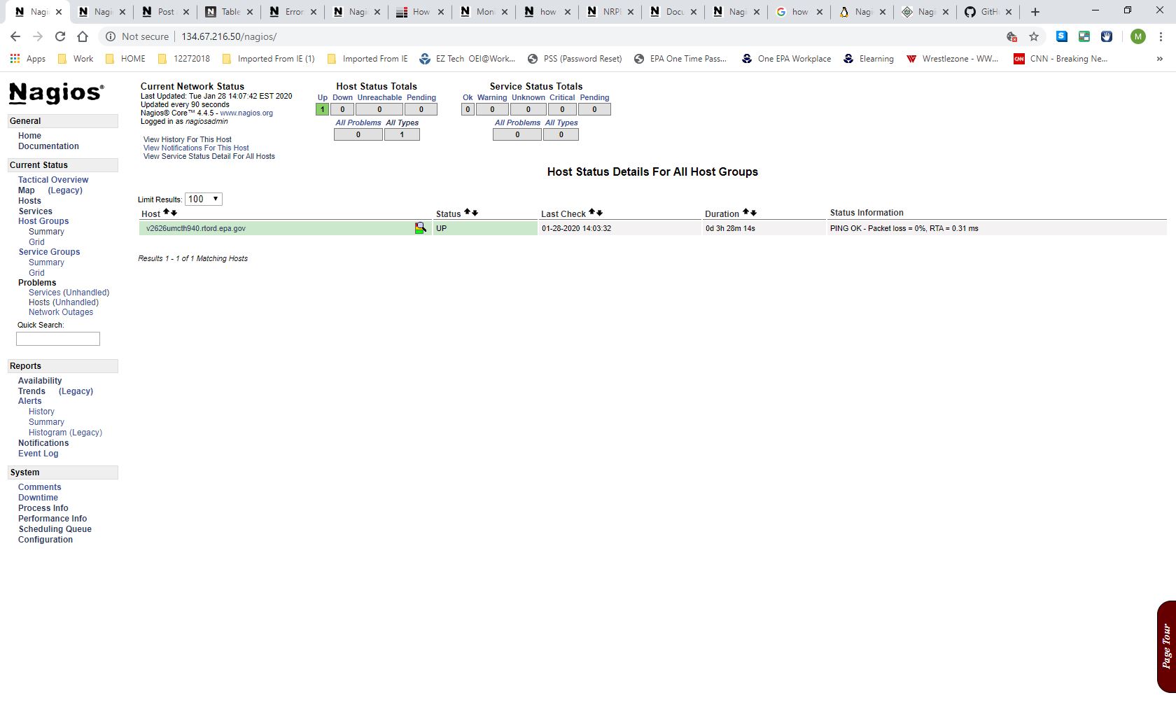
Task: Open the Limit Results dropdown
Action: 204,199
